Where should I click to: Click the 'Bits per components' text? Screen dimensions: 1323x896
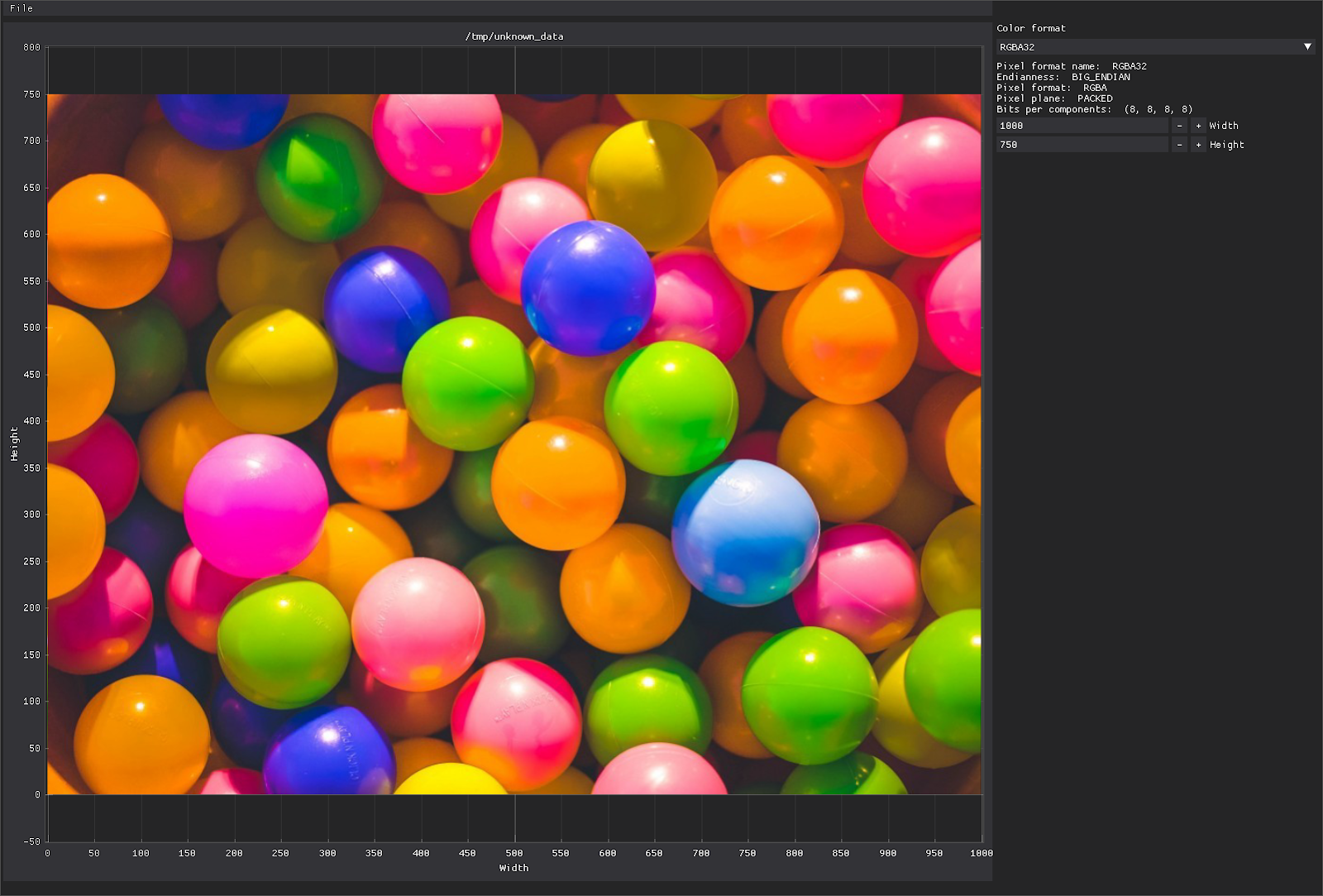1095,109
